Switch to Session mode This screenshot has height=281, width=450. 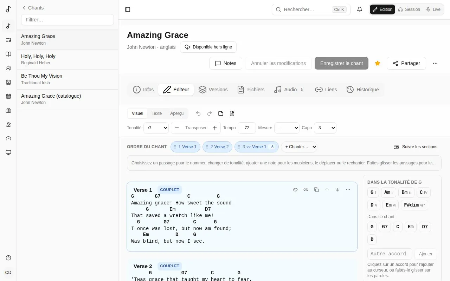coord(409,9)
